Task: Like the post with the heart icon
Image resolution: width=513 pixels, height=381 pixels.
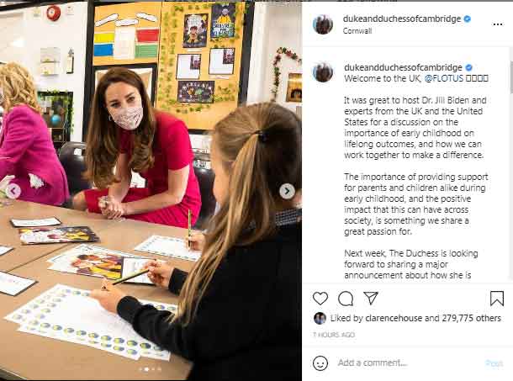Action: click(x=320, y=299)
